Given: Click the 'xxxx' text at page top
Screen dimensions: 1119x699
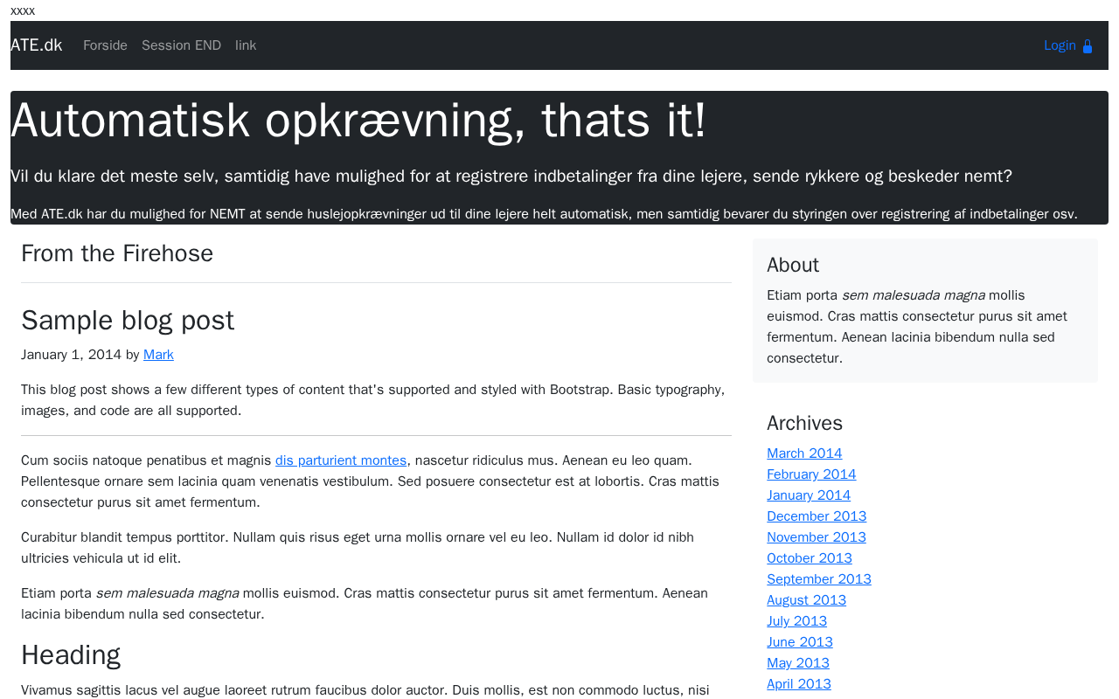Looking at the screenshot, I should [23, 10].
